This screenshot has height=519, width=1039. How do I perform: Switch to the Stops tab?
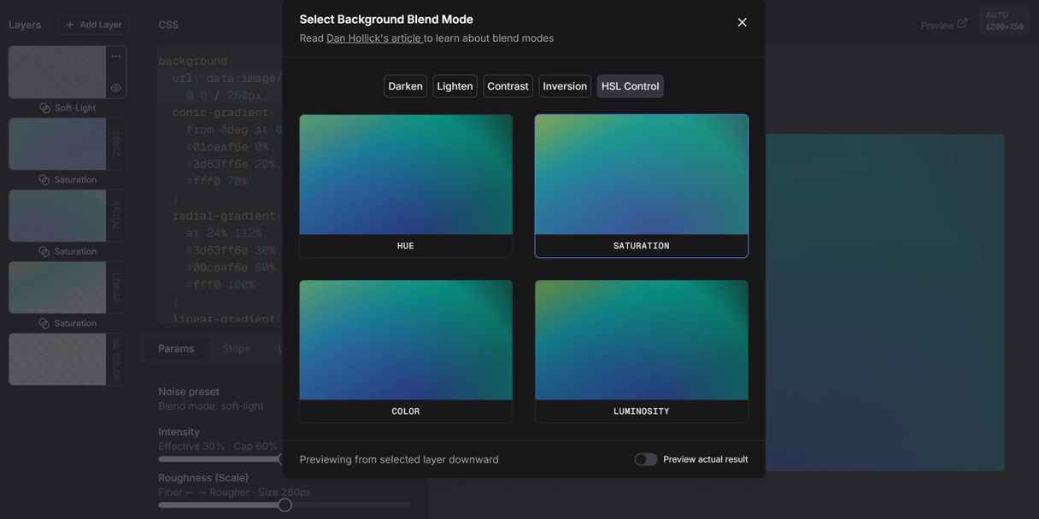click(x=236, y=348)
